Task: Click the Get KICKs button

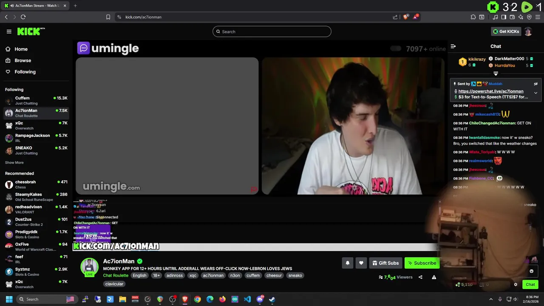Action: pyautogui.click(x=506, y=31)
